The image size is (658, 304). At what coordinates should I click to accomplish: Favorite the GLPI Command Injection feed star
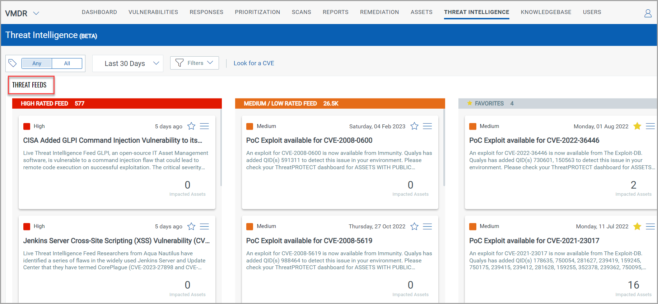[x=191, y=126]
